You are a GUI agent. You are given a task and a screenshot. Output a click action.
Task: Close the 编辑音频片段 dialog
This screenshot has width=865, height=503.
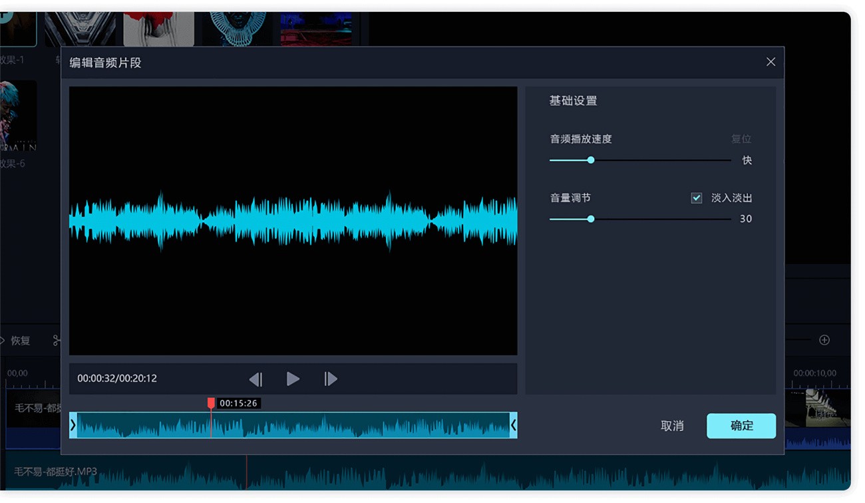[771, 62]
